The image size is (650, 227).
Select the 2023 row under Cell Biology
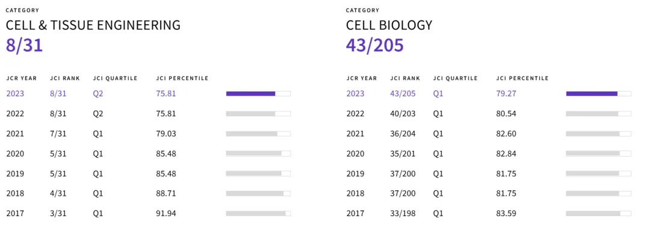point(489,94)
